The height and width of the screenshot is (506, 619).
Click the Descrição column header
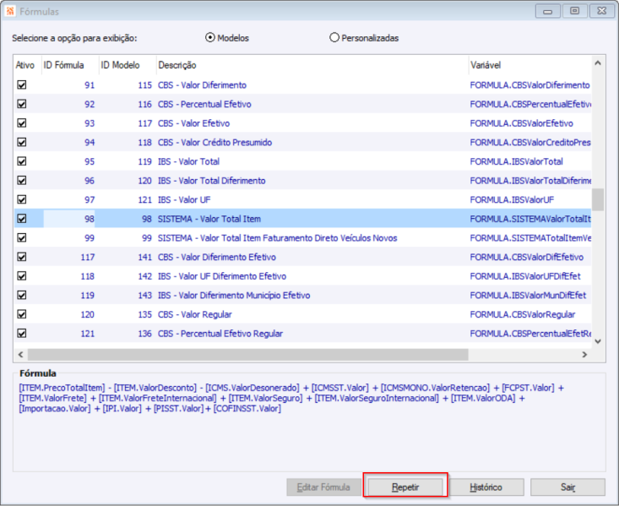(312, 65)
